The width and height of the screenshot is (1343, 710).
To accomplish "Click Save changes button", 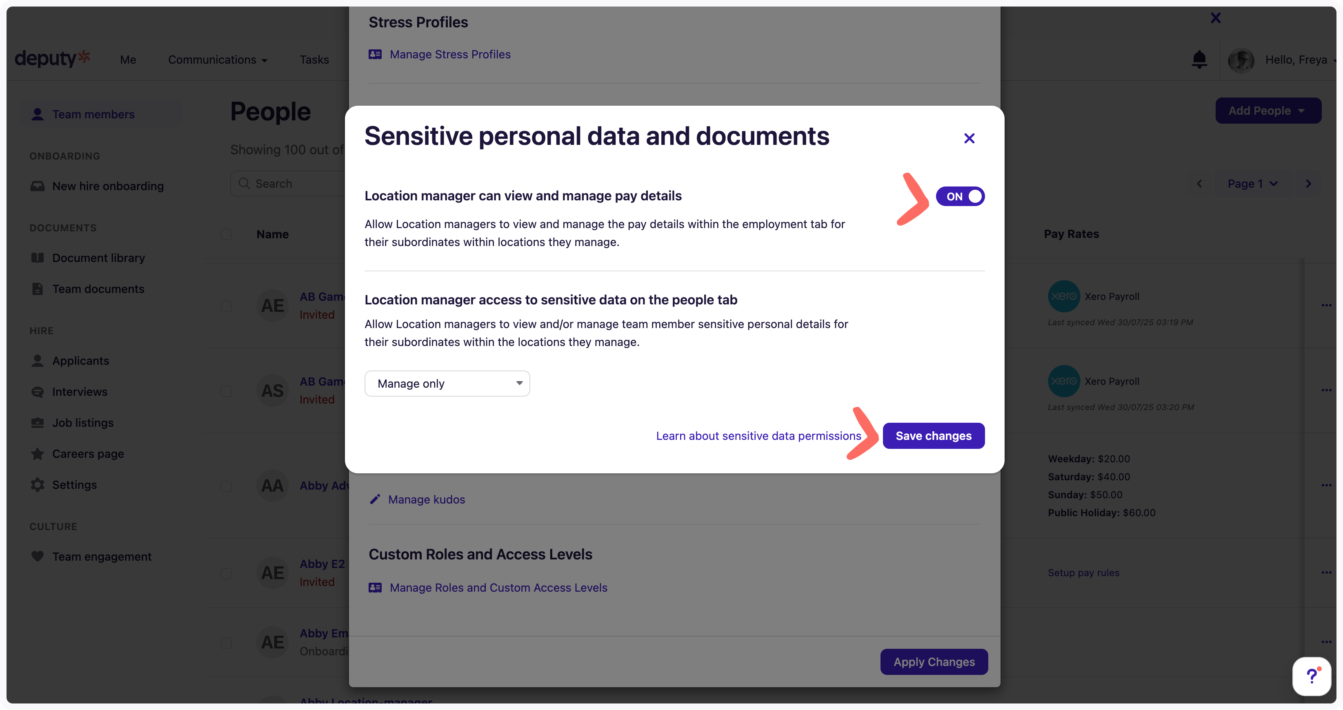I will (933, 436).
